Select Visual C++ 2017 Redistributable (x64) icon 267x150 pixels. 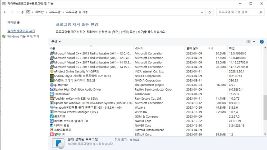pyautogui.click(x=52, y=62)
